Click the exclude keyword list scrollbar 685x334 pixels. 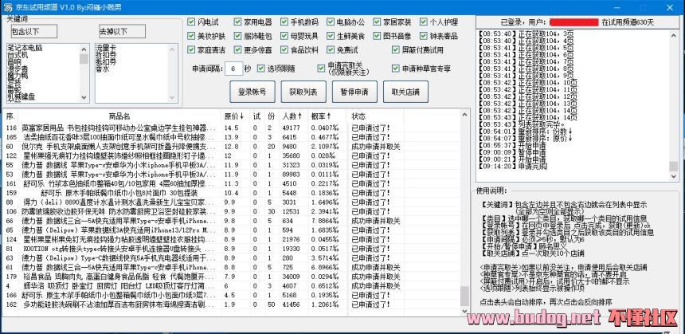pyautogui.click(x=173, y=73)
